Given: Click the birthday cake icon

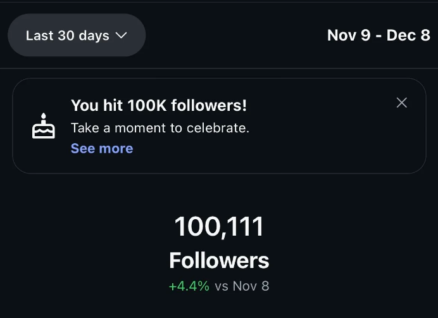Looking at the screenshot, I should (x=44, y=127).
